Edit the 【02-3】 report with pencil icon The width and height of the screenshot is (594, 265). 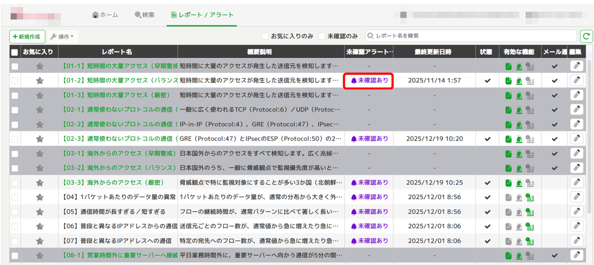576,139
